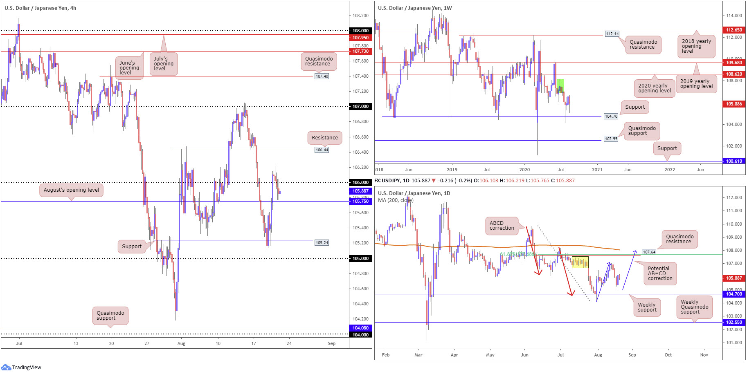Click the 104.70 label on weekly chart
The width and height of the screenshot is (747, 372).
611,117
